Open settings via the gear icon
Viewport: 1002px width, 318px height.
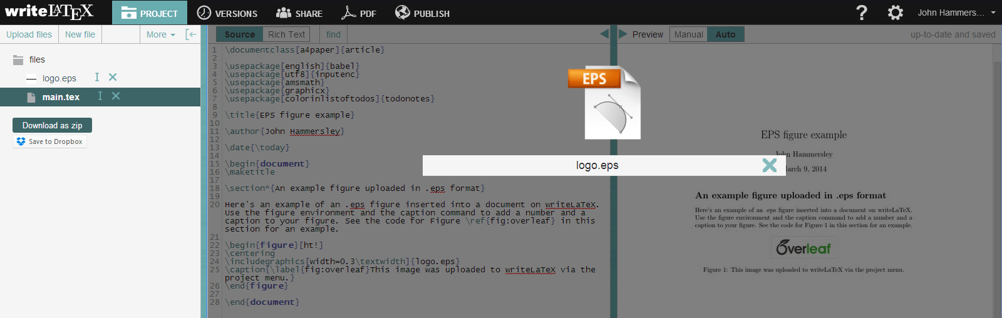coord(896,13)
